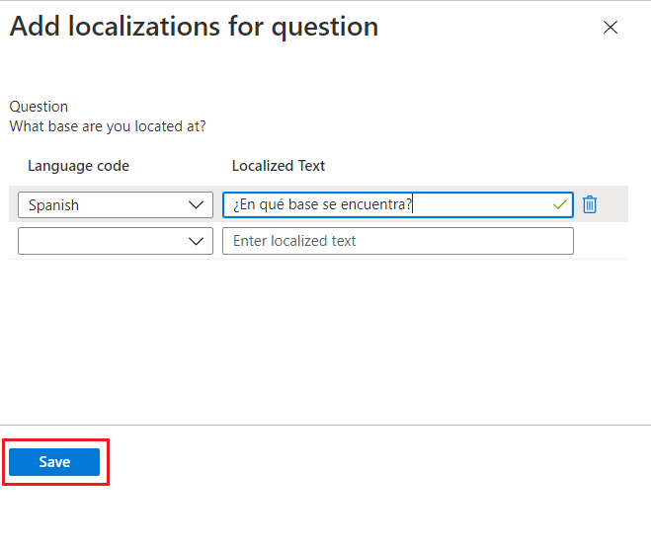Screen dimensions: 651x549
Task: Click the green checkmark validation icon
Action: pos(560,204)
